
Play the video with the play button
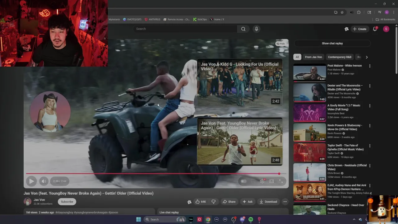point(31,181)
